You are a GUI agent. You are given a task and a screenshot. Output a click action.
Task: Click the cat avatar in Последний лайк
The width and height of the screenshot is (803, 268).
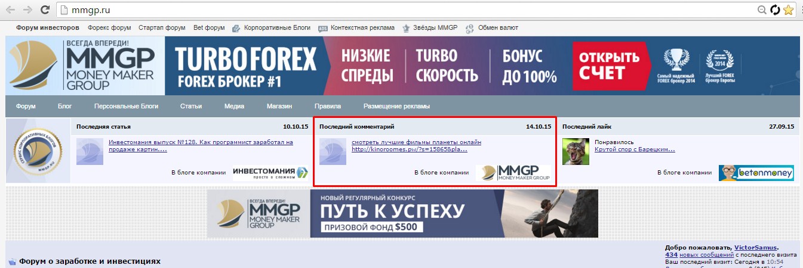[576, 151]
